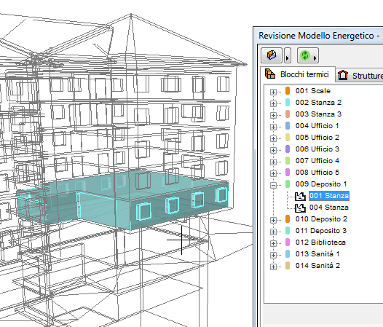Click the Revisione Modello Energetico title bar
Screen dimensions: 383x327
click(x=318, y=36)
